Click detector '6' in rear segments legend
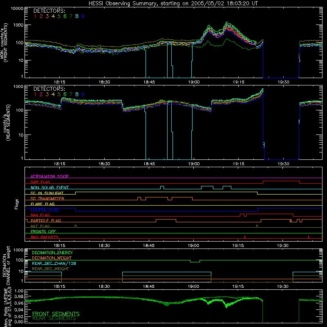The image size is (327, 327). (65, 94)
